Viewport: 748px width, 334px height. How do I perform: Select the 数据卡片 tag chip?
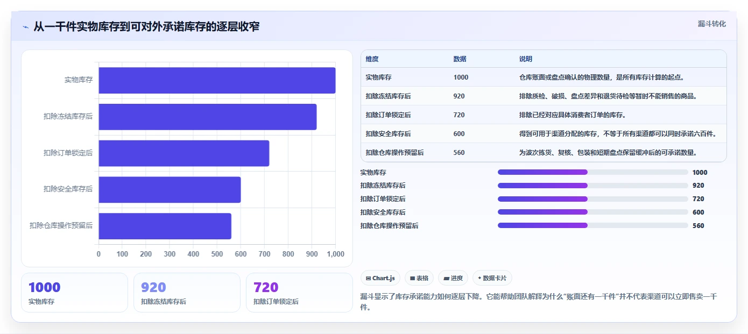492,278
